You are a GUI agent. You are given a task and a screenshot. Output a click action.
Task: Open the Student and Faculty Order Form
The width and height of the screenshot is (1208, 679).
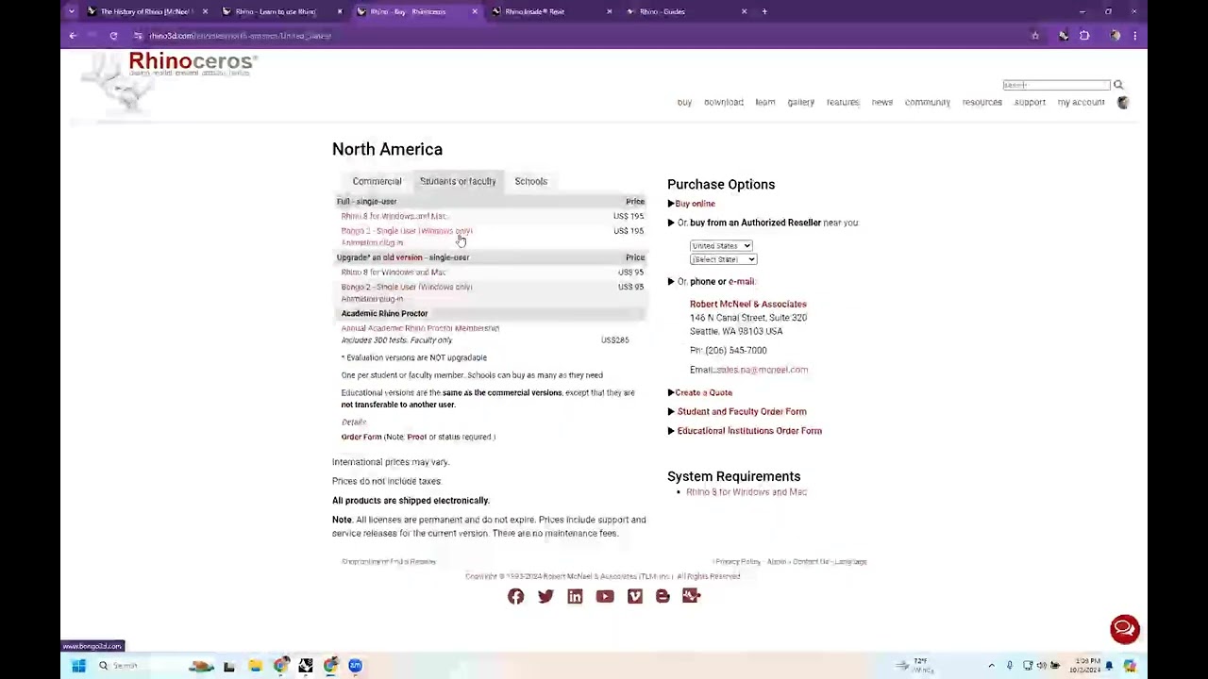pyautogui.click(x=742, y=411)
